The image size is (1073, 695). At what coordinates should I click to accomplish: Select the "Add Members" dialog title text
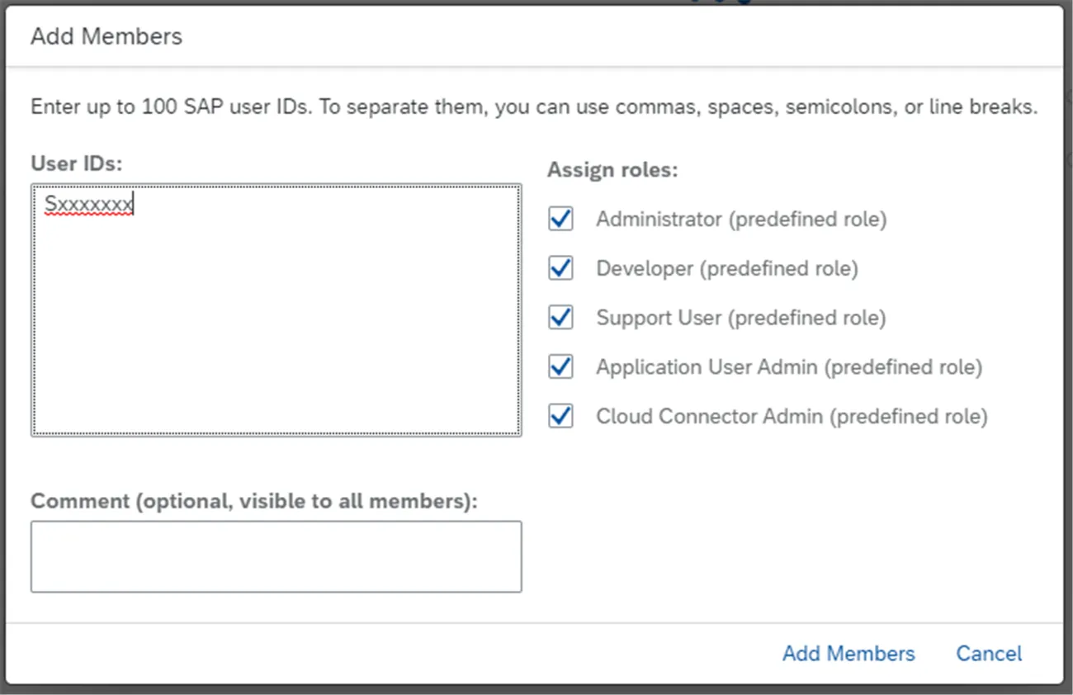click(x=106, y=36)
